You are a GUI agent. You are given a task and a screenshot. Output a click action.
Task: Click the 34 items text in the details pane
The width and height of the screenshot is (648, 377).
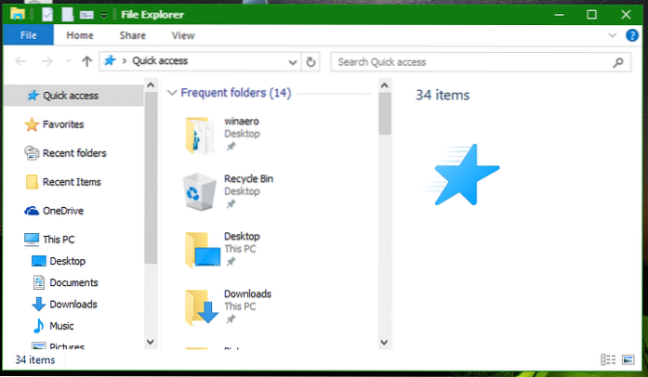443,95
